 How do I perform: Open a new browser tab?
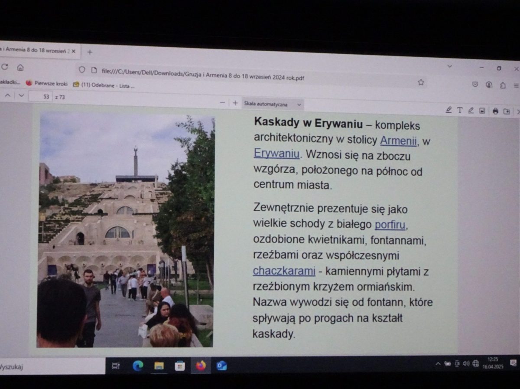(x=90, y=52)
